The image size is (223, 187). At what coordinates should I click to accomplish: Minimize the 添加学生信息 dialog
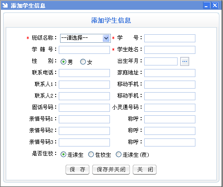[x=207, y=5]
